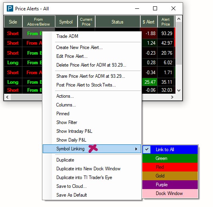Pick the Purple symbol link color
This screenshot has height=207, width=213.
[170, 185]
